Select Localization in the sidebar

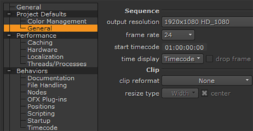tap(45, 57)
